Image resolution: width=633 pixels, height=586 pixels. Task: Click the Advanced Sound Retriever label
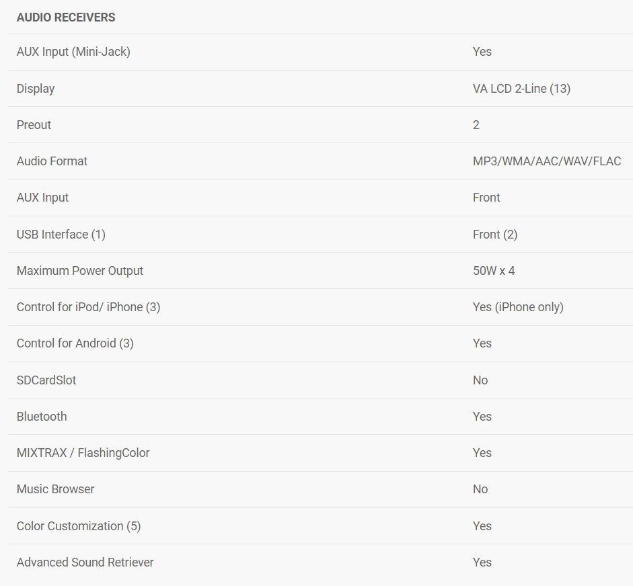[x=85, y=562]
